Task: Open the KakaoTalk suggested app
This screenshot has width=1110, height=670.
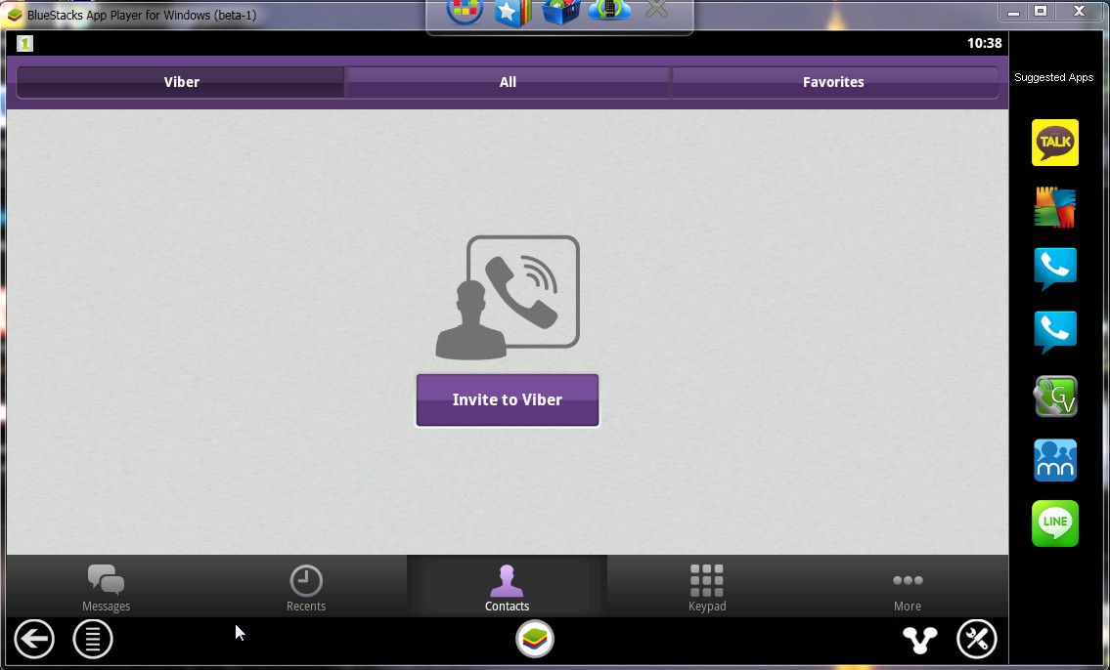Action: [x=1055, y=143]
